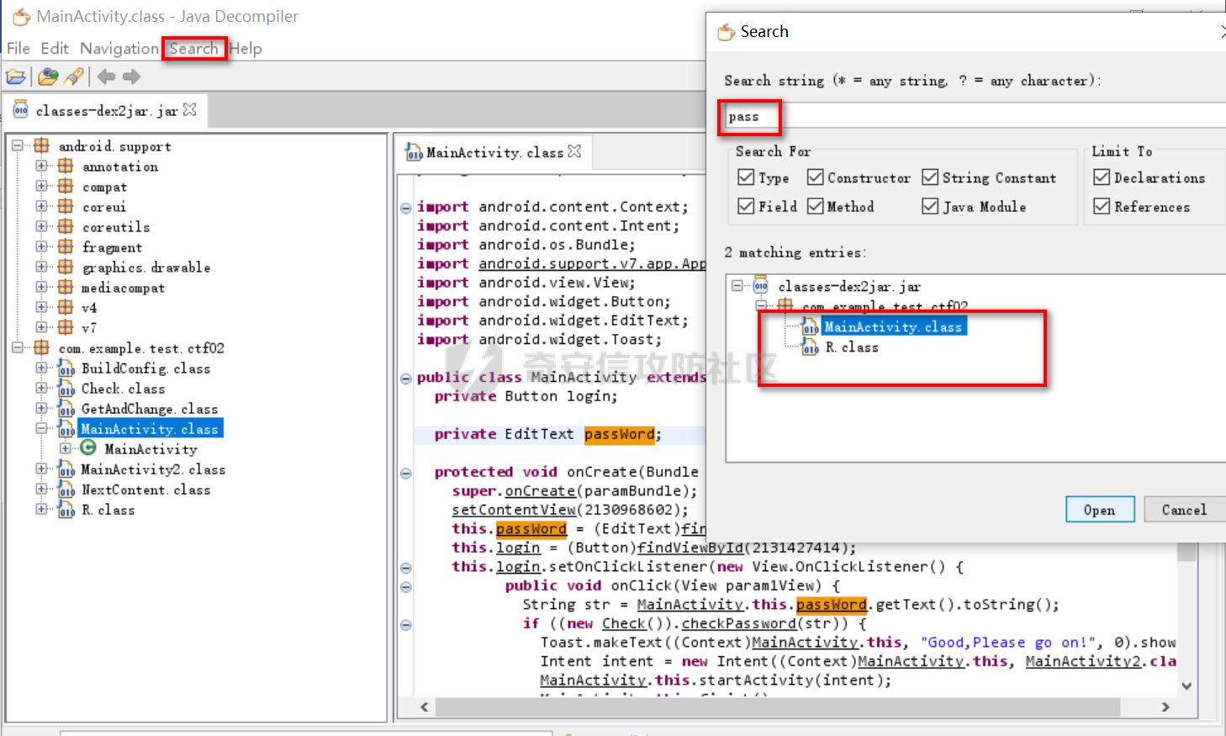Click the Cancel button in Search dialog
Screen dimensions: 1226x736
[1184, 510]
